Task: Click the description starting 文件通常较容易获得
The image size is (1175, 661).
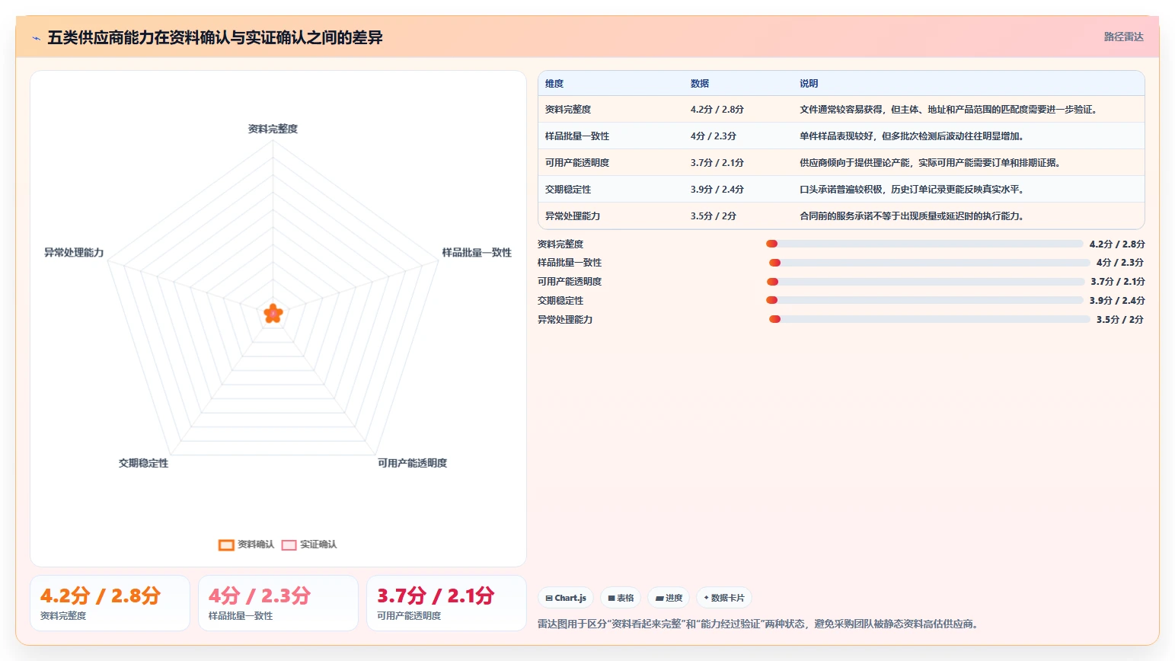Action: [x=950, y=110]
